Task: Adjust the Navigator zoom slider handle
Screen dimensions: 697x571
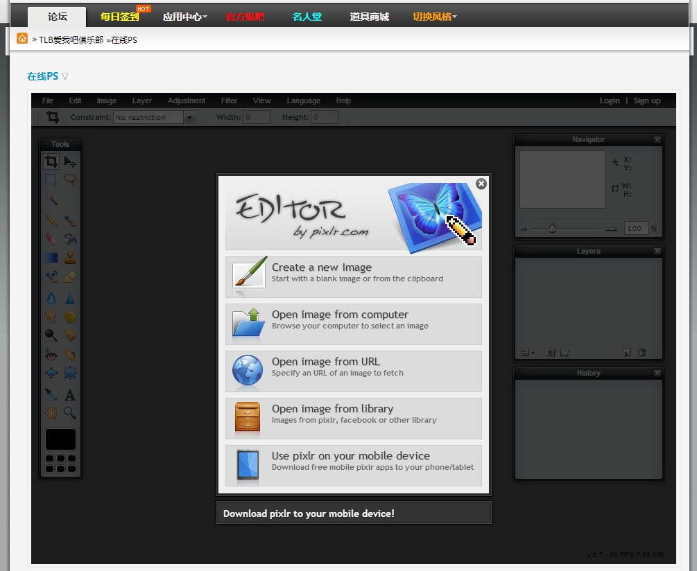Action: coord(552,228)
